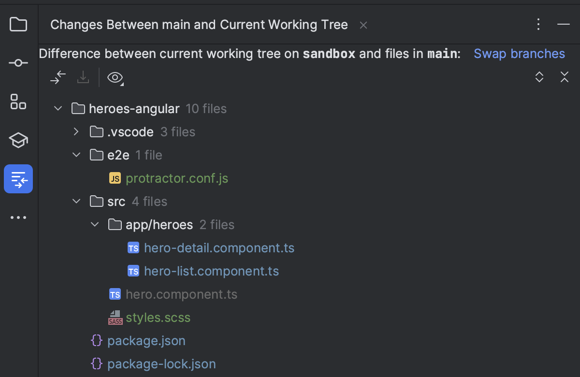The image size is (580, 377).
Task: Expand the .vscode folder node
Action: [76, 131]
